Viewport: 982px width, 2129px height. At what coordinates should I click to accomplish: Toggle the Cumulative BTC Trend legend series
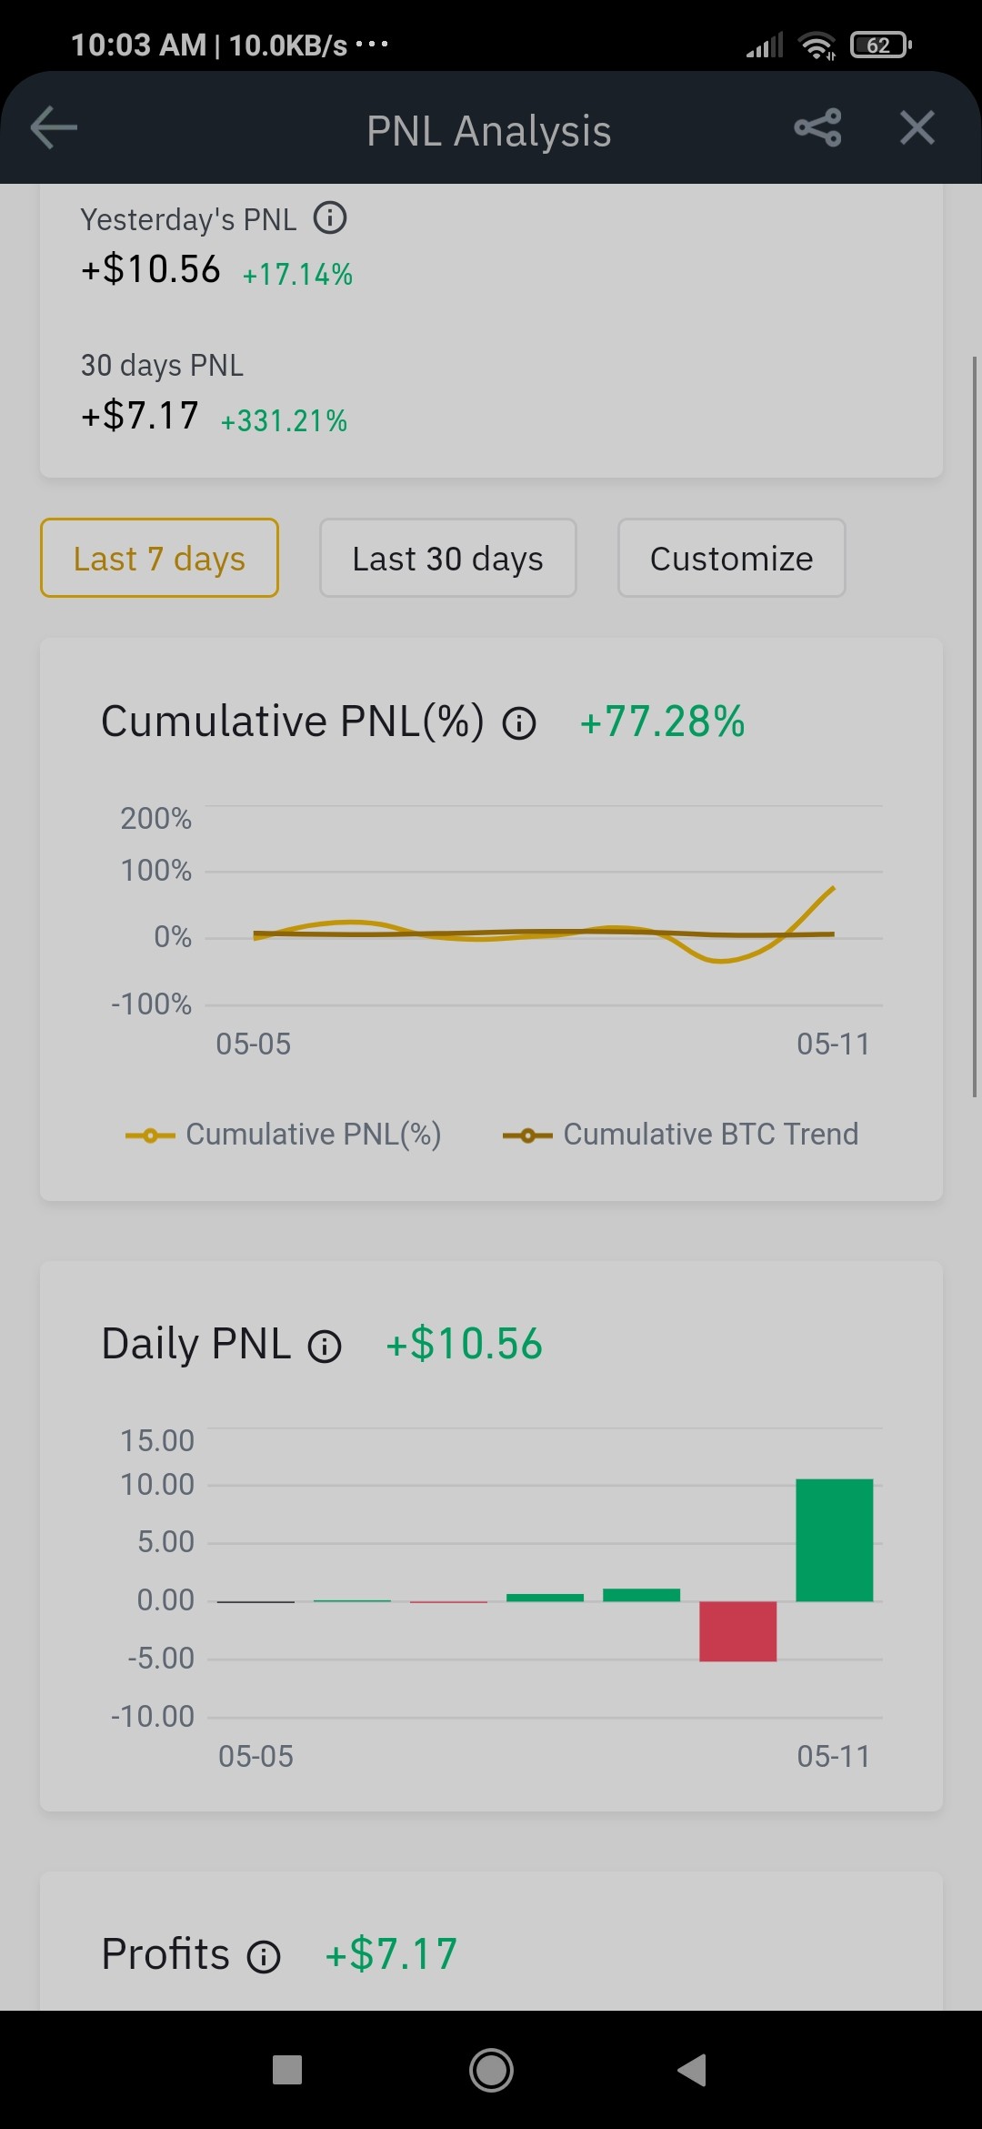click(680, 1135)
